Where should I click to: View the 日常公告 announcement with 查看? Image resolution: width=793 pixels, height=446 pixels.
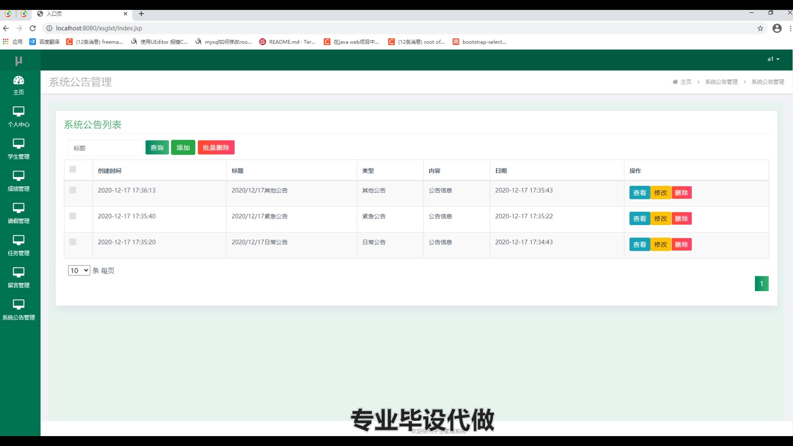pyautogui.click(x=639, y=244)
